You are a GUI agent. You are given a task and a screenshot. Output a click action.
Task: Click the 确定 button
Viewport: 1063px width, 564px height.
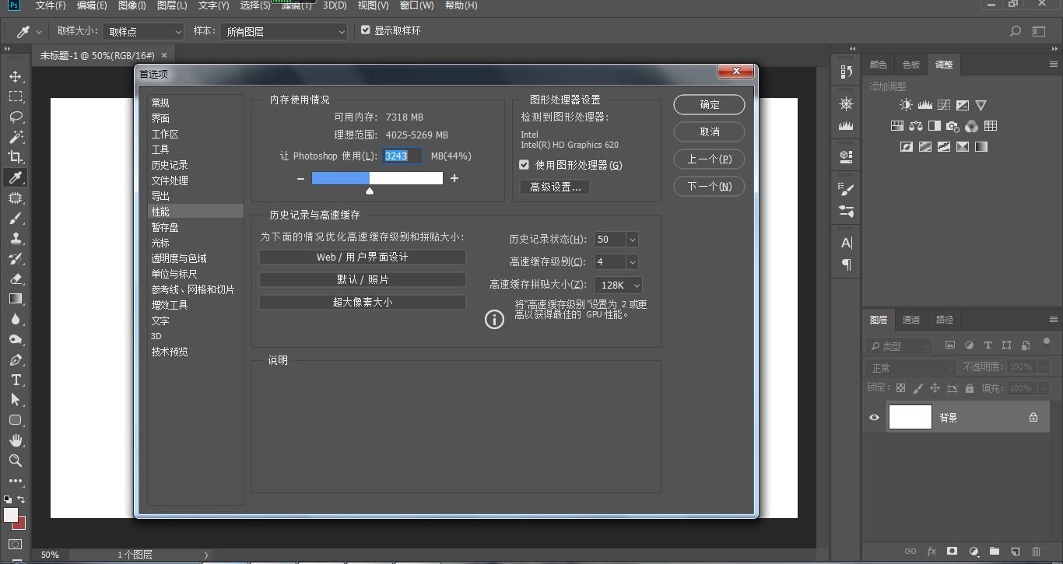point(709,104)
